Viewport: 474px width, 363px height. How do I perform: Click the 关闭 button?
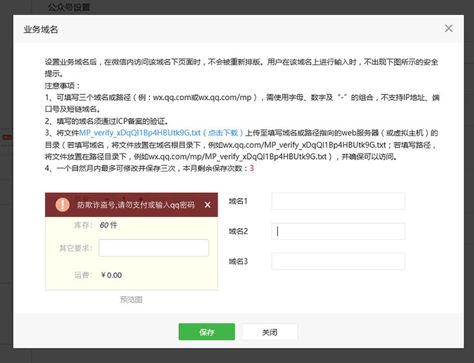click(269, 332)
